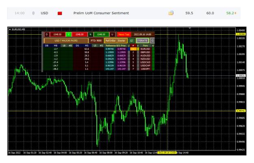Click the 60.0 forecast value

[x=210, y=13]
